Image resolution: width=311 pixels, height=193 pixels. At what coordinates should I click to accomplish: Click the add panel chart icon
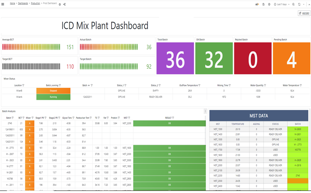(x=257, y=4)
